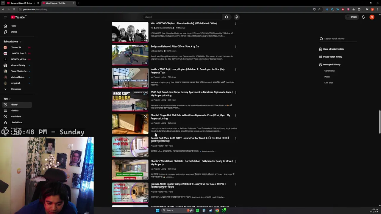Open options for 5500 Sqft Luxury Apartment video
This screenshot has width=381, height=214.
click(x=236, y=92)
